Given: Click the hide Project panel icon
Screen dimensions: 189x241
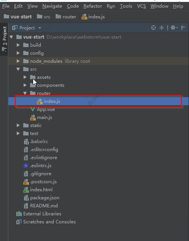Looking at the screenshot, I should (183, 28).
